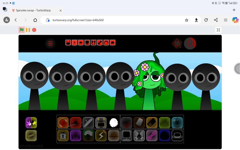Reload the current page
Image resolution: width=240 pixels, height=150 pixels.
206,20
